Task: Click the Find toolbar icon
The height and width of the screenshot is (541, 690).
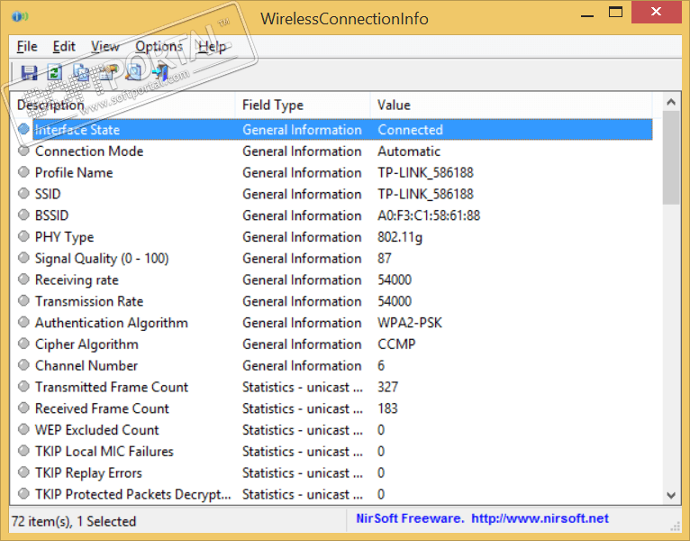Action: (x=134, y=72)
